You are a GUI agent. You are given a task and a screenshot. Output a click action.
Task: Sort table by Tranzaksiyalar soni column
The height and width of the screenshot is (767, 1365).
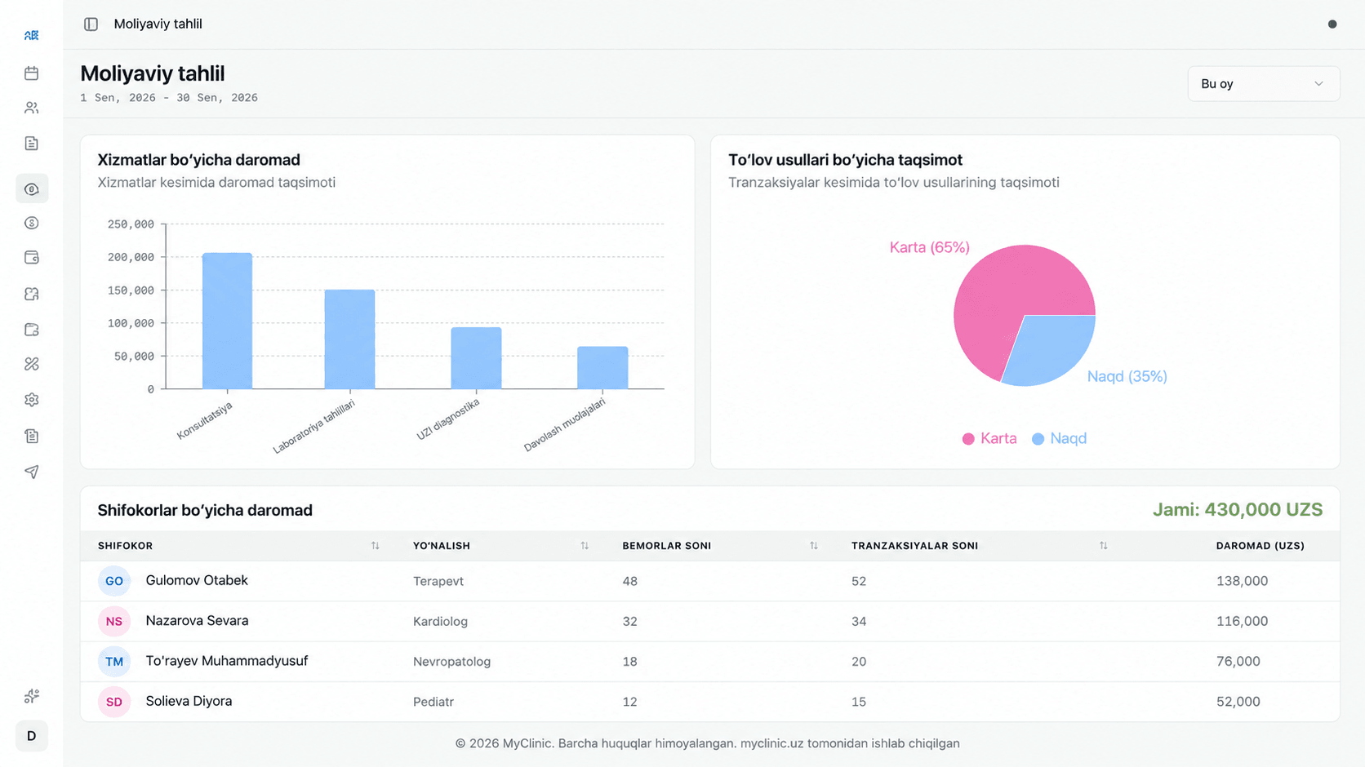[1103, 546]
